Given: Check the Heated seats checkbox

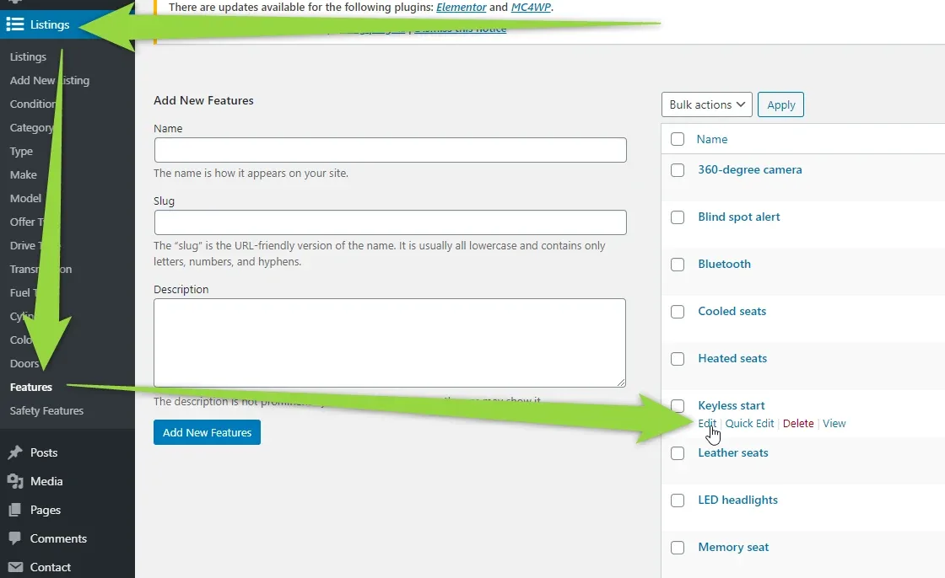Looking at the screenshot, I should [x=678, y=359].
